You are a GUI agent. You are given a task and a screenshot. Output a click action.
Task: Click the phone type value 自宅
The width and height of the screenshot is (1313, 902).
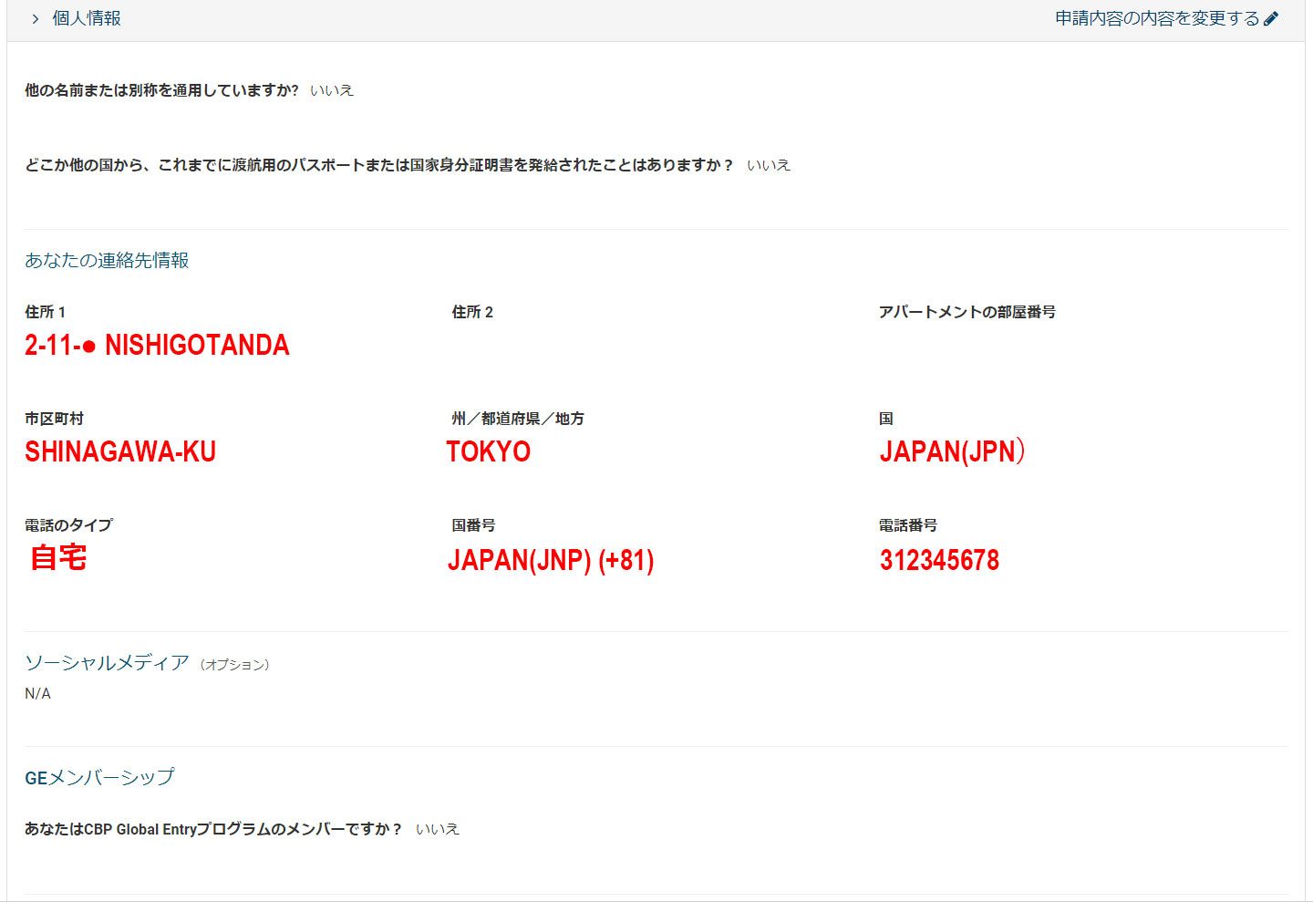pos(58,557)
